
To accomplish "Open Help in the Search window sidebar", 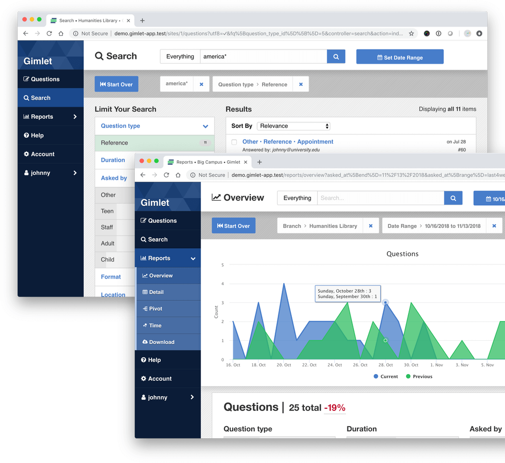I will (x=50, y=135).
